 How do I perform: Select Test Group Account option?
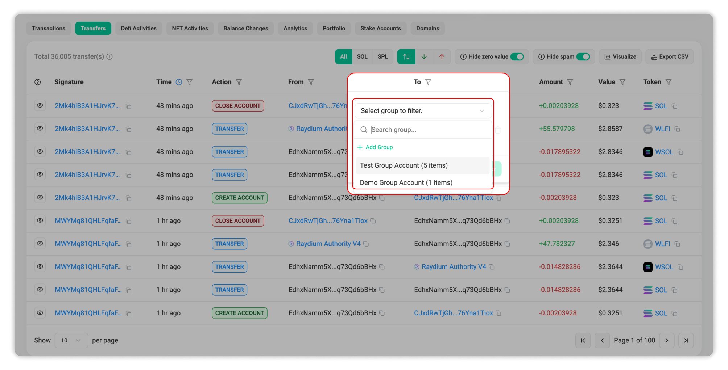(x=404, y=165)
